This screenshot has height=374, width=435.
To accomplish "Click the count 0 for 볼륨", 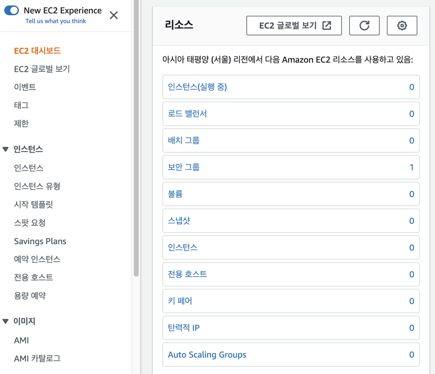I will [x=412, y=194].
